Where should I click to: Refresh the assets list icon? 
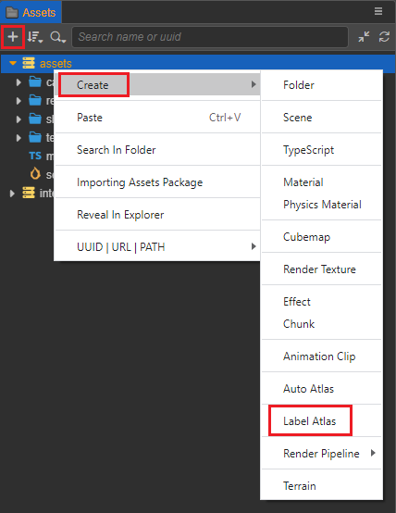[384, 37]
